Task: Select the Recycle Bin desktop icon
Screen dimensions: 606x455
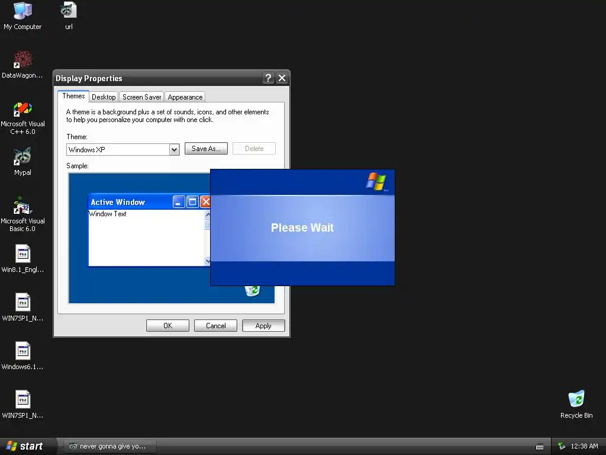Action: coord(576,404)
